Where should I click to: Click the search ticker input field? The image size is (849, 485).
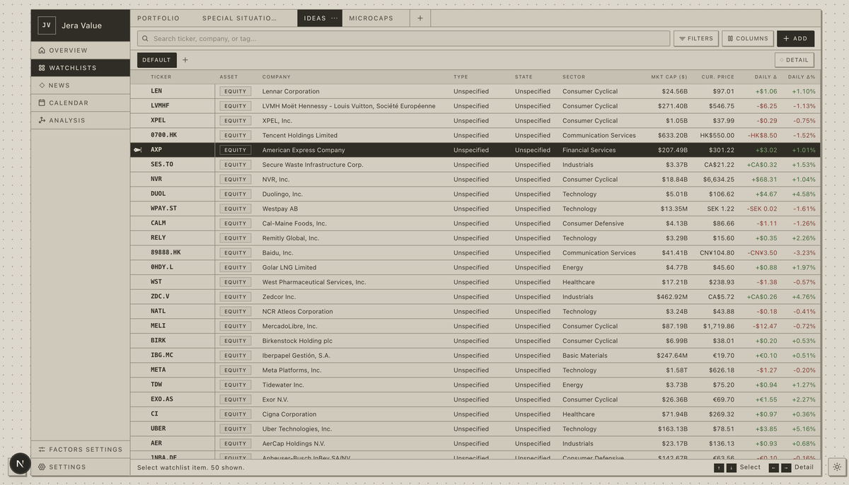coord(403,39)
